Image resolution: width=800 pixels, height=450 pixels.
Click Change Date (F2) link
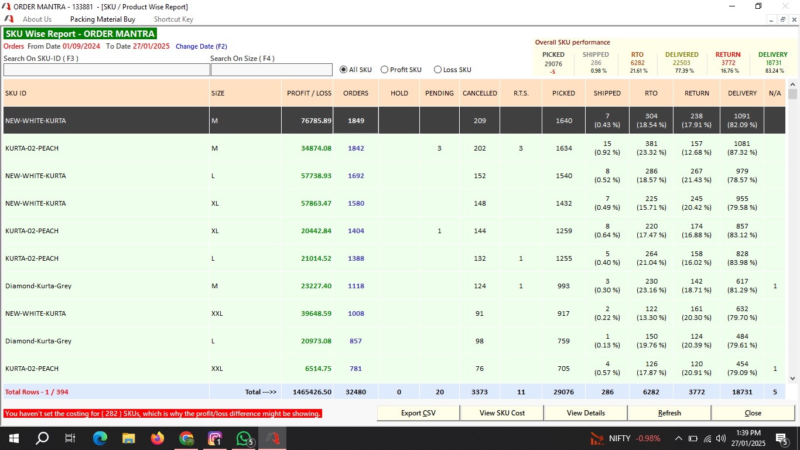201,46
